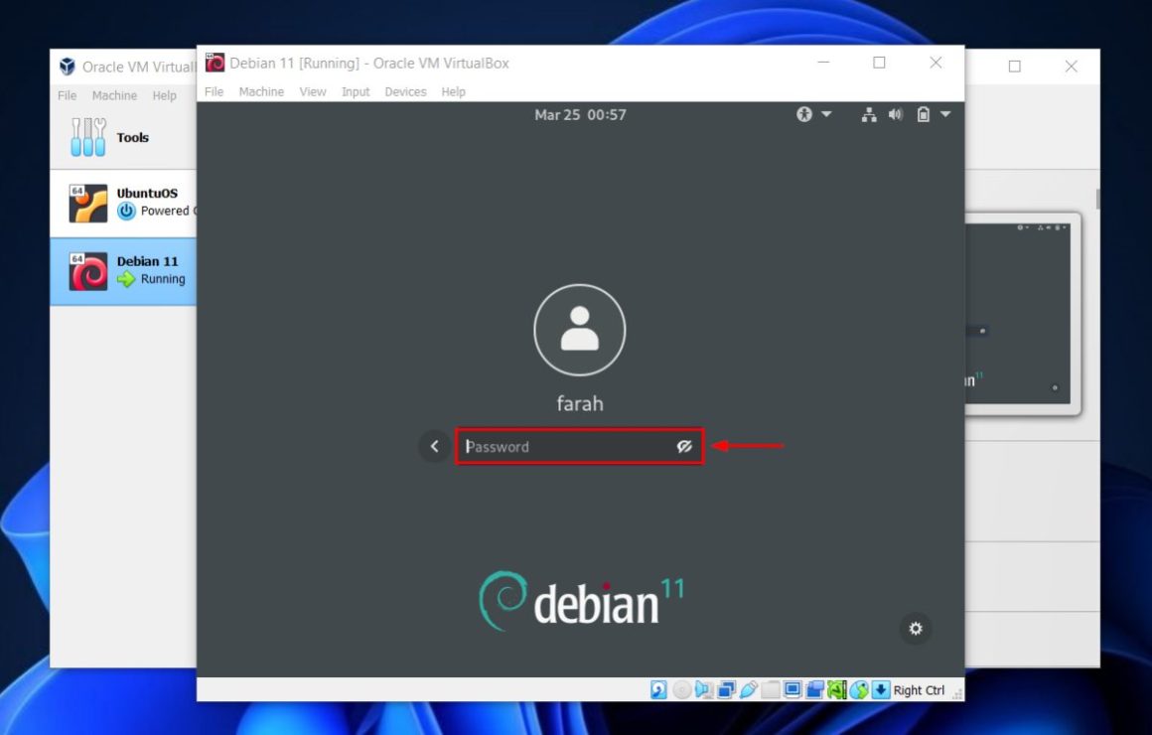Click the optical drives icon in the status bar
The image size is (1152, 735).
pos(681,689)
